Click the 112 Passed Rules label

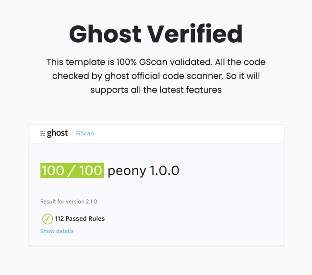(80, 219)
